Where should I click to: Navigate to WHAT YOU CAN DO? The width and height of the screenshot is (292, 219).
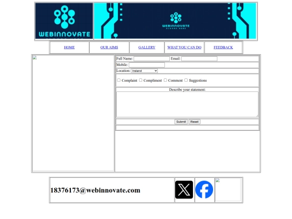click(x=184, y=47)
